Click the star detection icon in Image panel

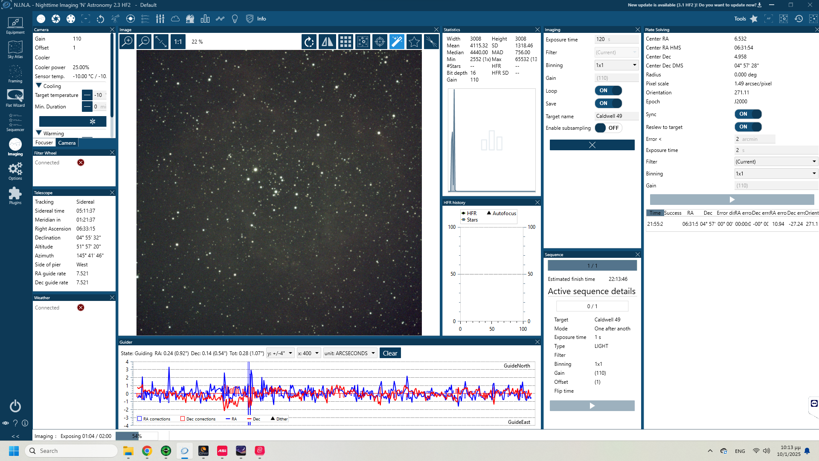(414, 41)
